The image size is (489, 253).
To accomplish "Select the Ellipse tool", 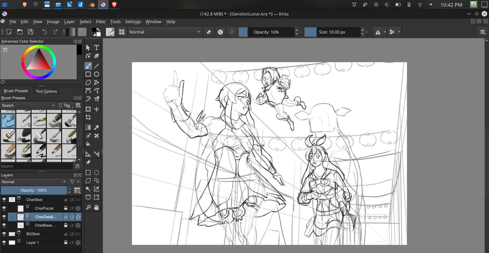I will [97, 74].
